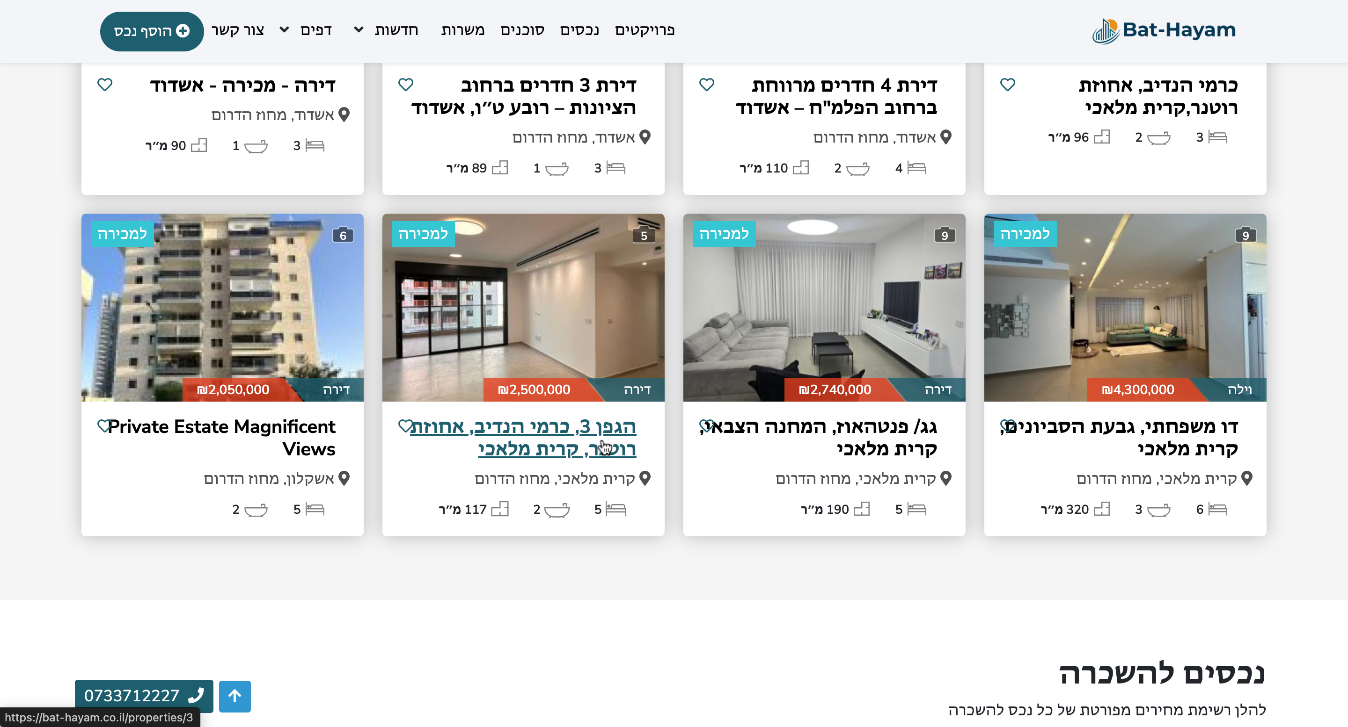This screenshot has height=727, width=1348.
Task: Open the נכסים menu item
Action: tap(579, 30)
